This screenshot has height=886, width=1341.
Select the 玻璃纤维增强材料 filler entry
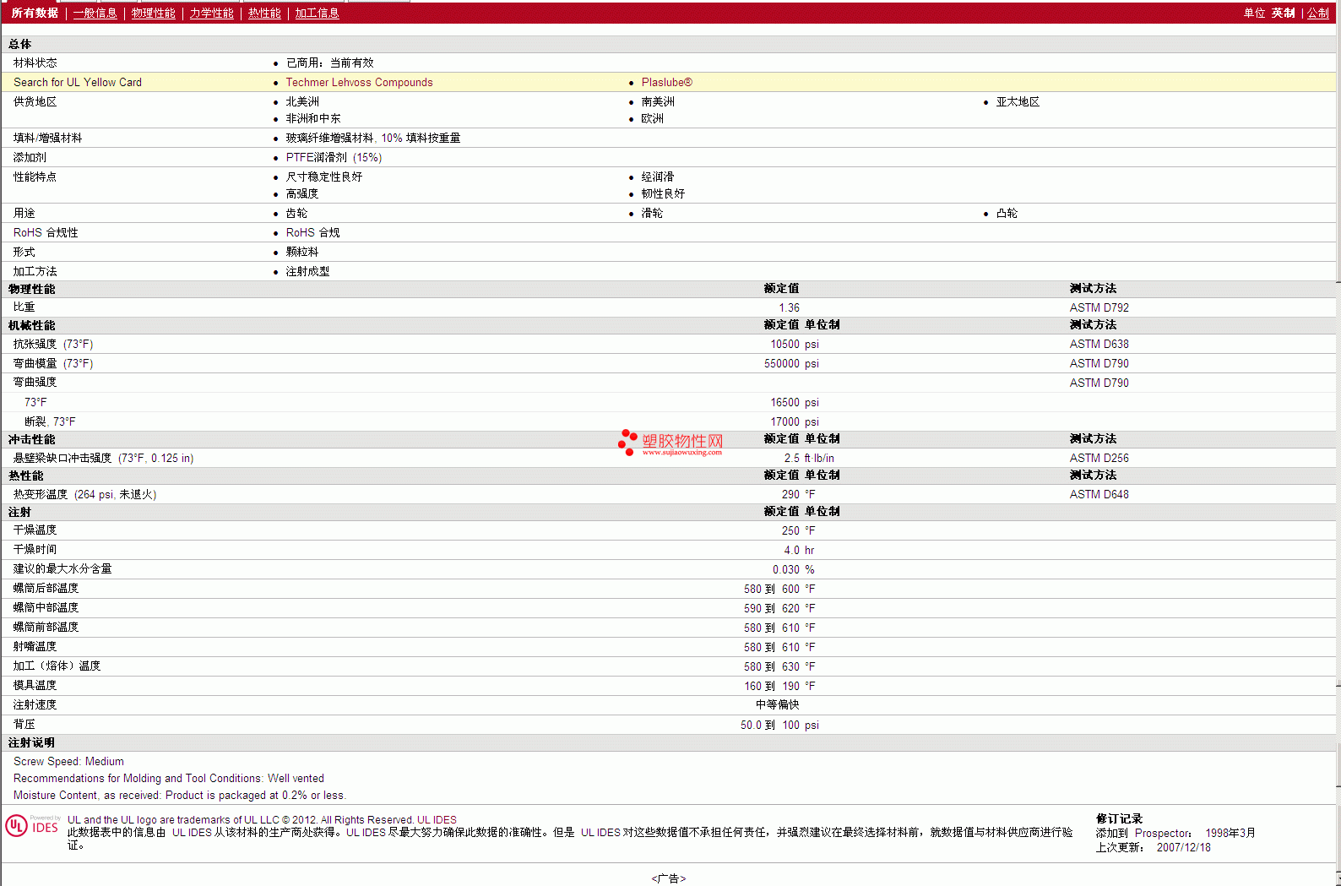tap(373, 139)
